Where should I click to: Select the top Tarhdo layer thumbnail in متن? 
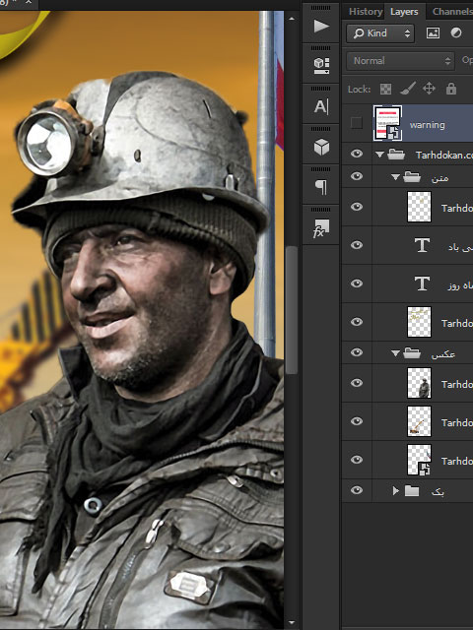[419, 207]
